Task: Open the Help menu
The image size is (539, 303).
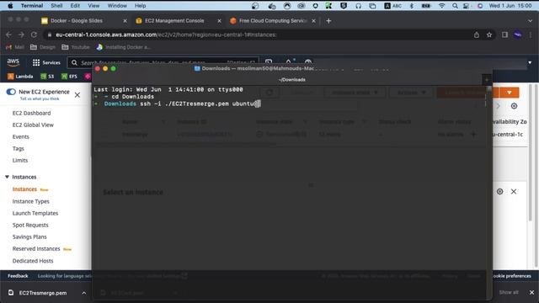Action: tap(141, 6)
